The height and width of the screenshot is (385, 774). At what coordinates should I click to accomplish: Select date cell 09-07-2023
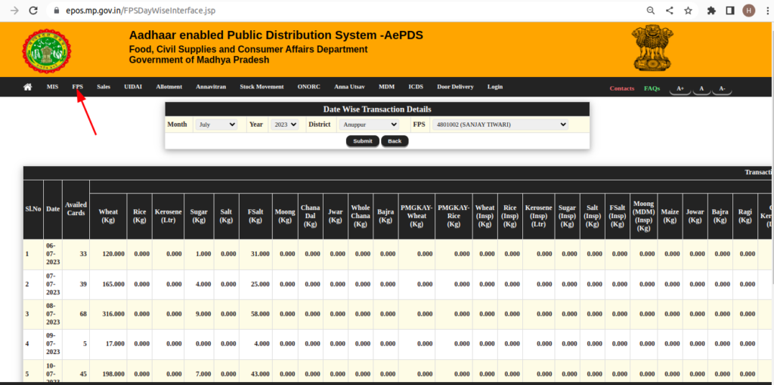[53, 344]
